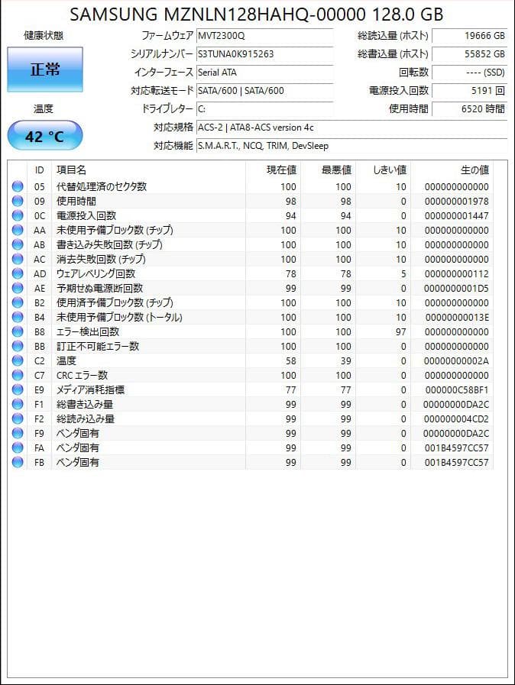Screen dimensions: 515x685
Task: Select the メディア消耗指標 attribute
Action: click(90, 389)
